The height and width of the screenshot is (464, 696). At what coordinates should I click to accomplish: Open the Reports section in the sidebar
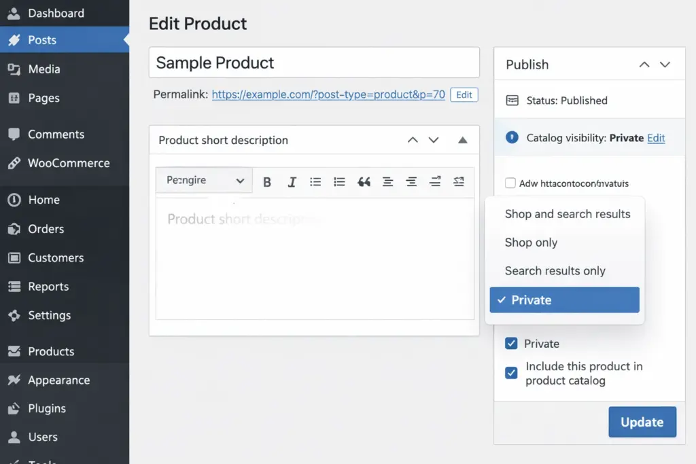pyautogui.click(x=48, y=286)
